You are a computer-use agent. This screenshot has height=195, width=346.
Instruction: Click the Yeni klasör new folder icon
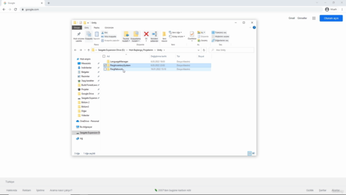click(x=164, y=36)
